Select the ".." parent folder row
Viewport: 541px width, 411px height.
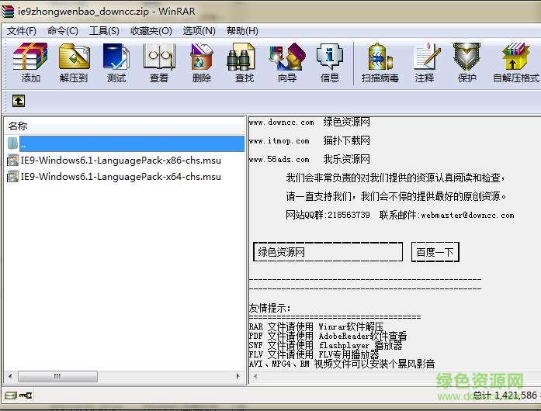point(132,143)
